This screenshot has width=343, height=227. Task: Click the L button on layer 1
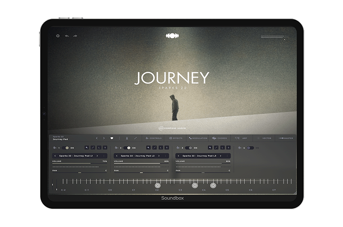click(x=99, y=148)
